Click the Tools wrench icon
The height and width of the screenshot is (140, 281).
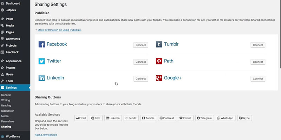pos(2,81)
